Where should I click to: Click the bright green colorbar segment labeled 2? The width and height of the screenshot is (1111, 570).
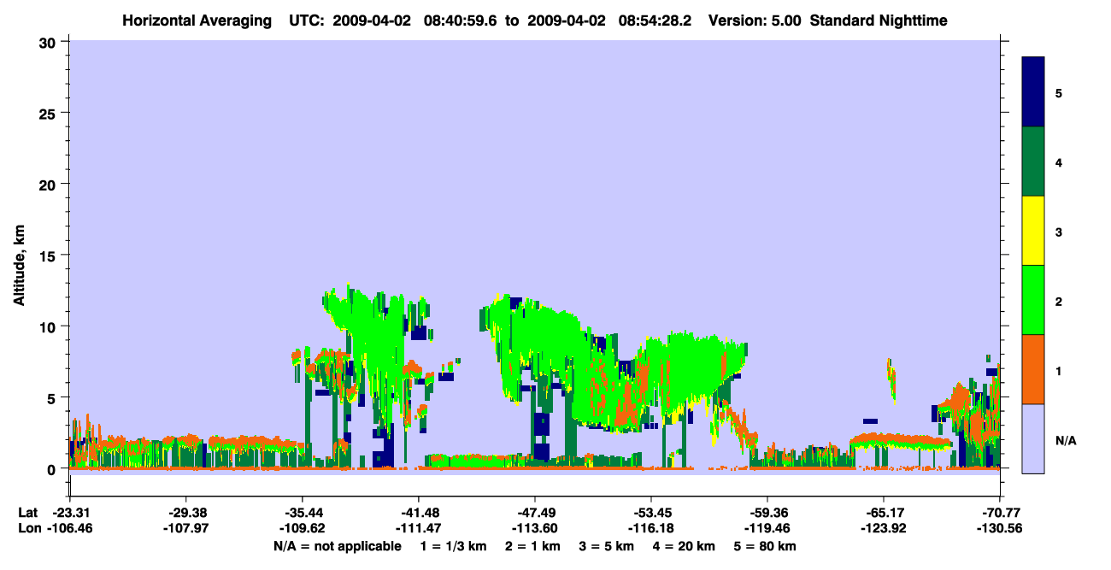coord(1033,300)
